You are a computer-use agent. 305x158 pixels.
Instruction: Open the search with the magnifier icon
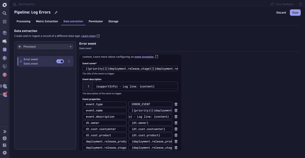coord(4,13)
